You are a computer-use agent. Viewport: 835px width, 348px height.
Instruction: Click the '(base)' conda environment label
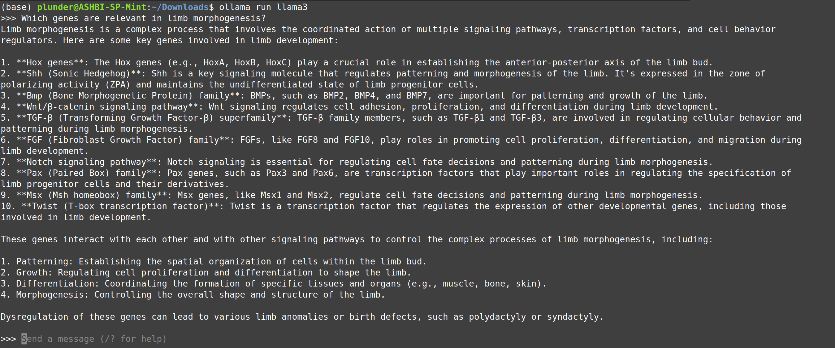pos(16,7)
